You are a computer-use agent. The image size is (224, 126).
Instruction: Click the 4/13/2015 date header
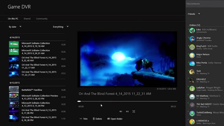[15, 83]
